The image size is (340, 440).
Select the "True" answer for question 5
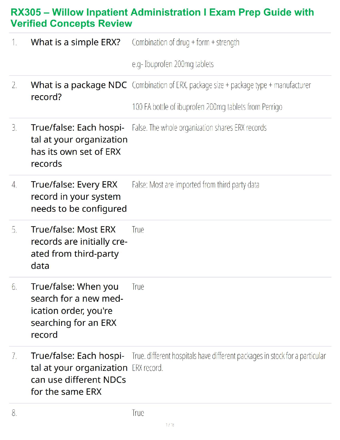coord(138,230)
